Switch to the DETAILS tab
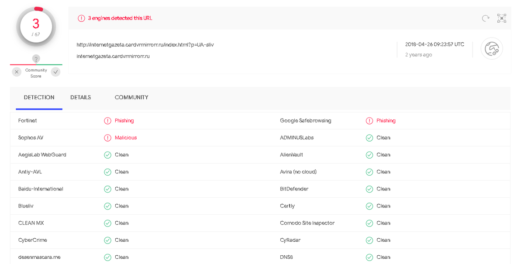Viewport: 524px width, 264px height. [81, 98]
